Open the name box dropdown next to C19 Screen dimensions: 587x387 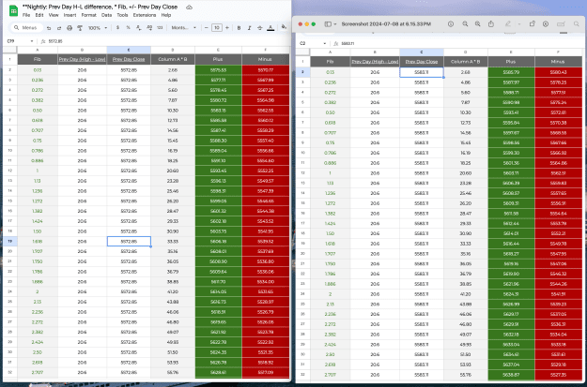tap(32, 41)
